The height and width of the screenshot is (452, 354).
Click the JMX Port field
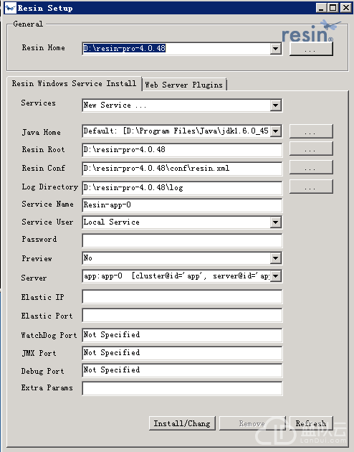click(x=182, y=353)
